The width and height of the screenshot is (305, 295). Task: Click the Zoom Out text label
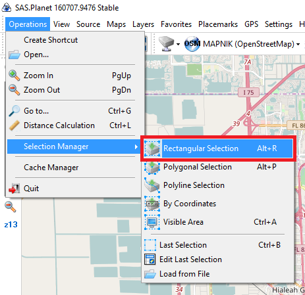[x=42, y=90]
